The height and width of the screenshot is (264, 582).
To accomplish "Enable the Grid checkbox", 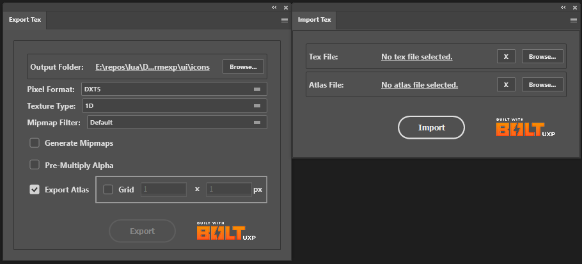I will (108, 189).
